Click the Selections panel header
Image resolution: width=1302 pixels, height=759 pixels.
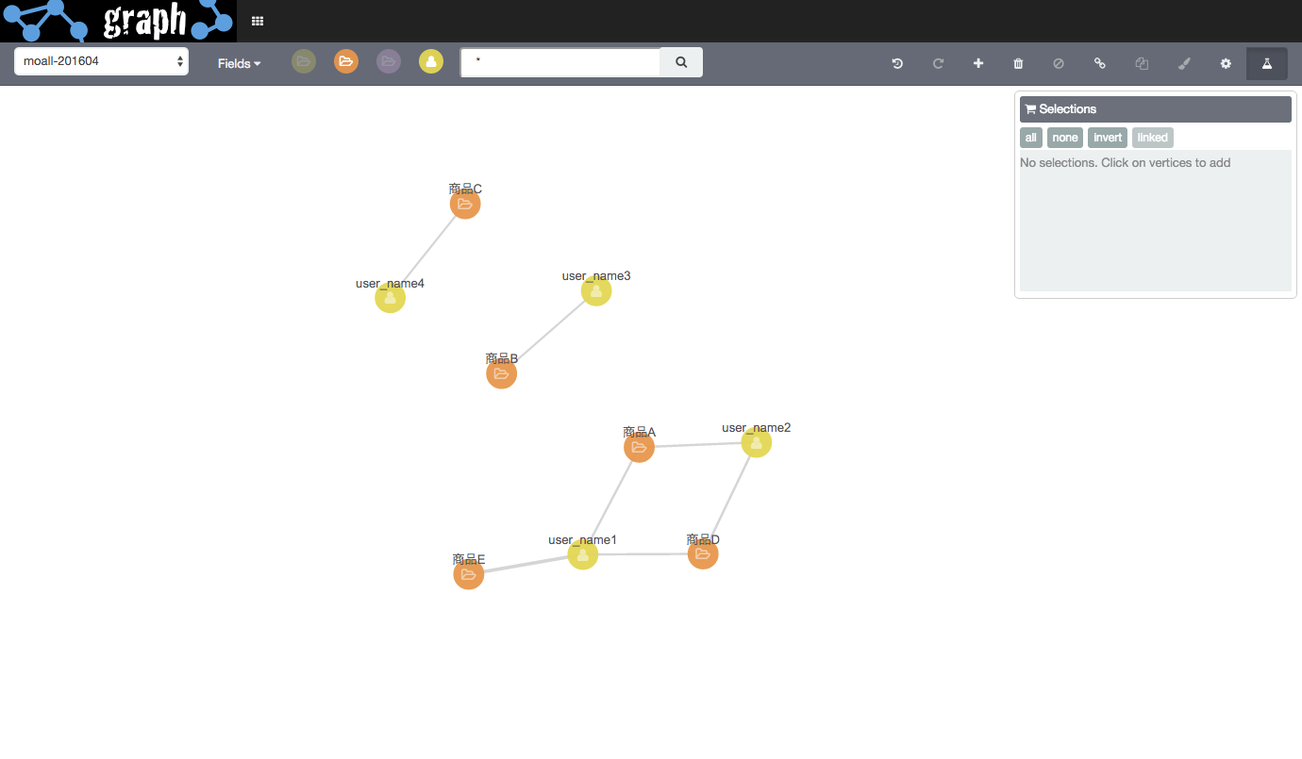[x=1155, y=108]
